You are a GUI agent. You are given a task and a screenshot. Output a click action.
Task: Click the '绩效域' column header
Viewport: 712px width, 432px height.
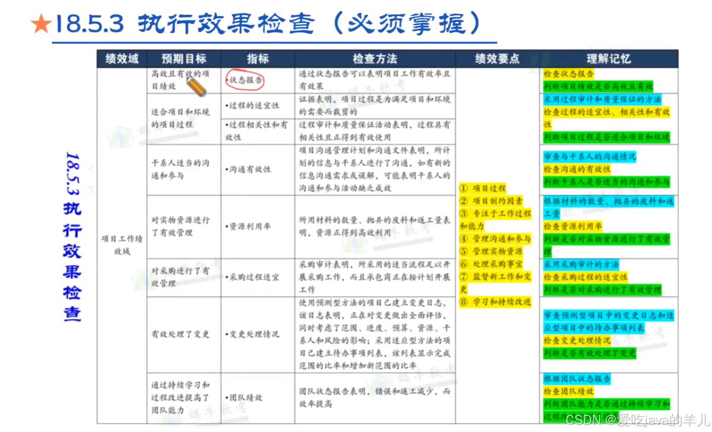[122, 59]
